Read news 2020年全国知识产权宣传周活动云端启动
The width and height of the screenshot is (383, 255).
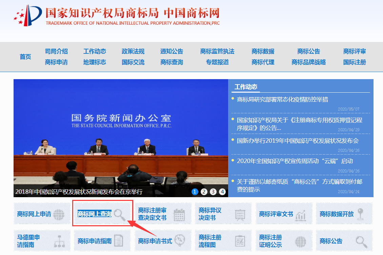295,161
